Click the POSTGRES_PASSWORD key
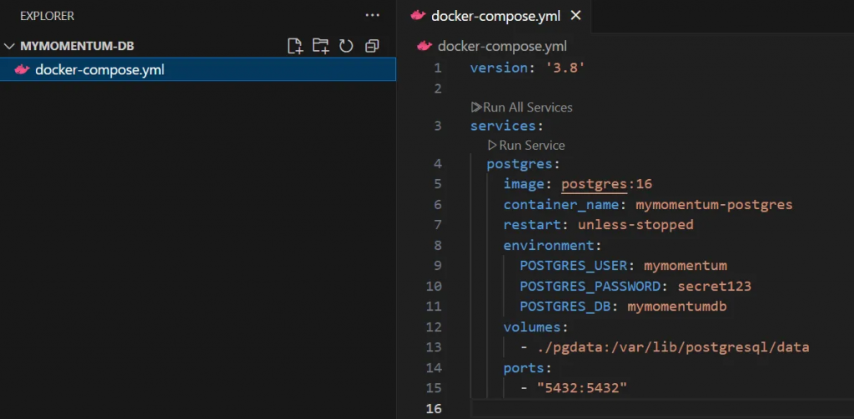Viewport: 854px width, 419px height. (x=590, y=287)
